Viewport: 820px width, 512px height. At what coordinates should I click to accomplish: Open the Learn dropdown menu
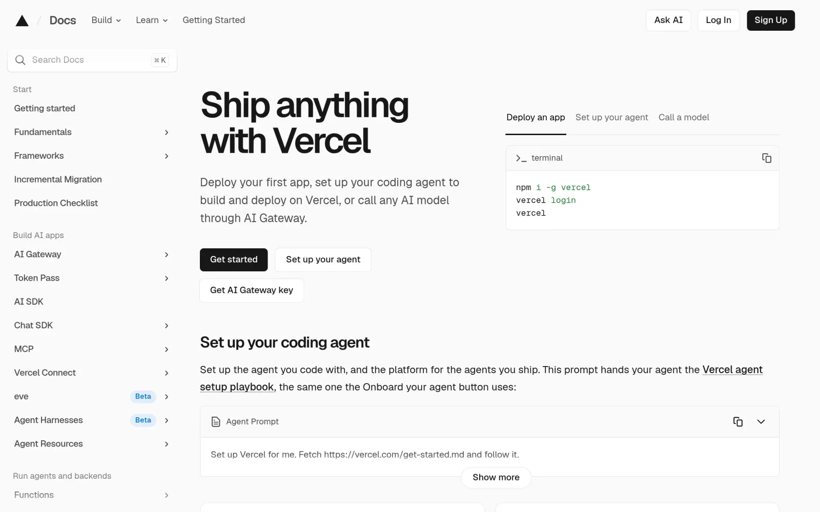152,20
